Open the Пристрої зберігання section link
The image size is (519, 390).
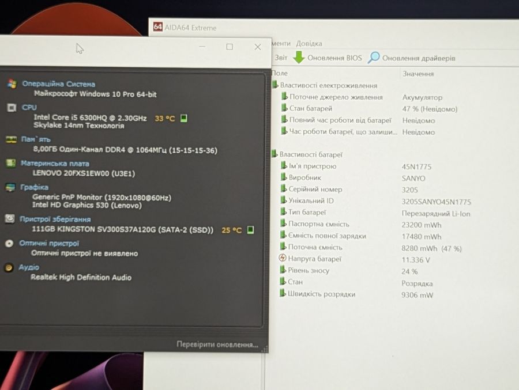point(55,219)
